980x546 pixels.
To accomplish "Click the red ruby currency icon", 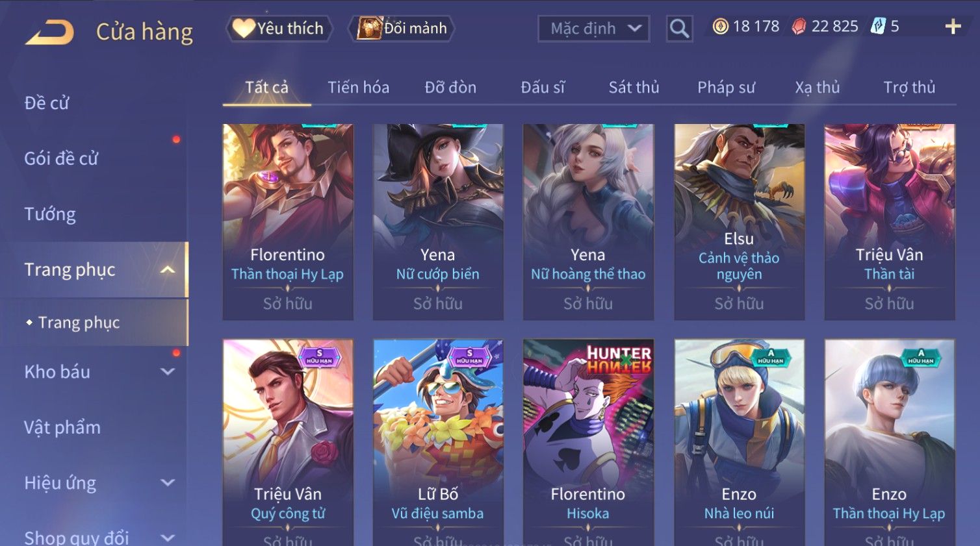I will 799,27.
